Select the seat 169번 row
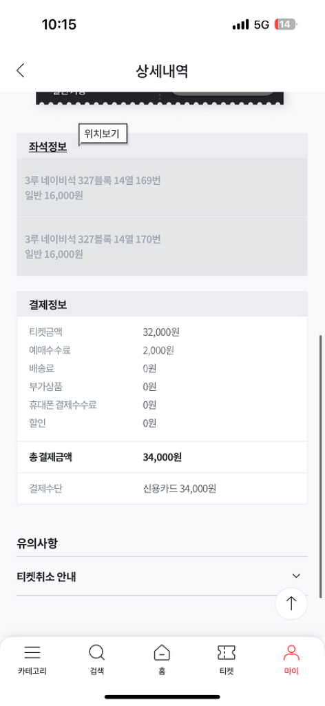 pyautogui.click(x=162, y=188)
